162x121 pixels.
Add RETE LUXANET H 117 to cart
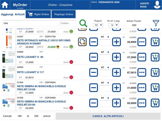[155, 72]
